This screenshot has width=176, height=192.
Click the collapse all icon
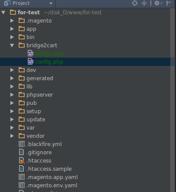pos(144,3)
